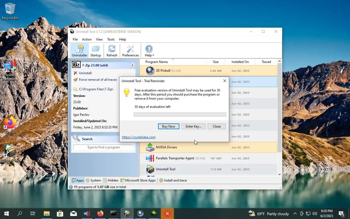Open the crystalidea.com link
The height and width of the screenshot is (219, 350).
pyautogui.click(x=139, y=137)
